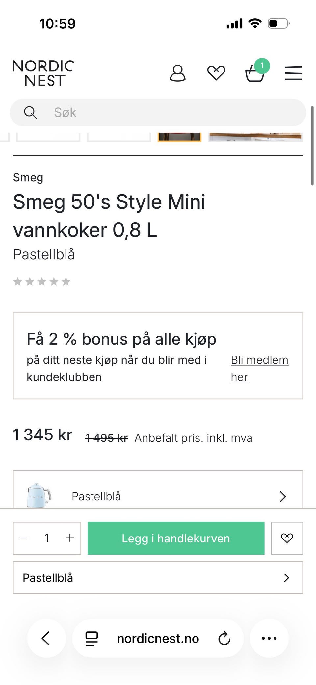
Task: Open the shopping basket icon
Action: (255, 73)
